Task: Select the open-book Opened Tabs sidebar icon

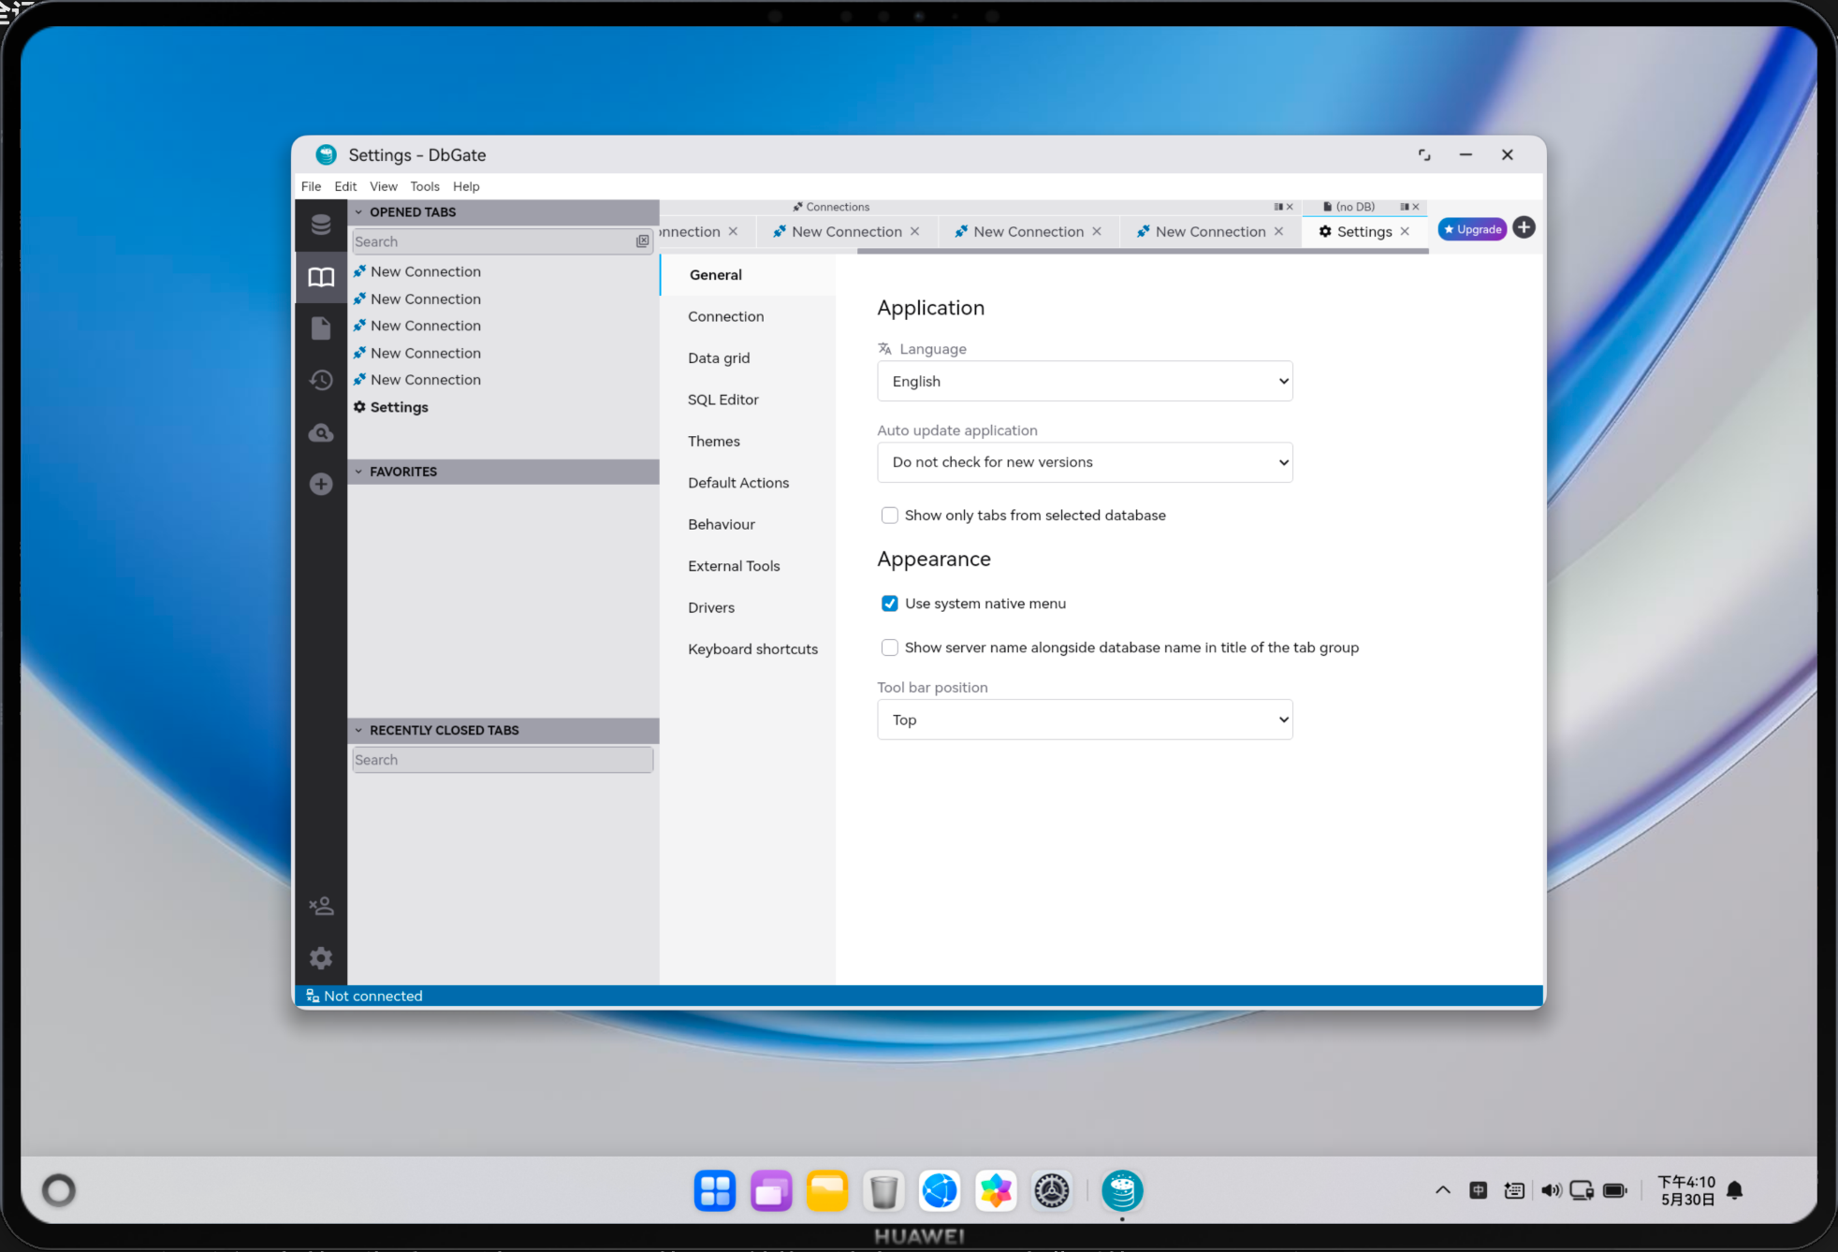Action: pos(321,277)
